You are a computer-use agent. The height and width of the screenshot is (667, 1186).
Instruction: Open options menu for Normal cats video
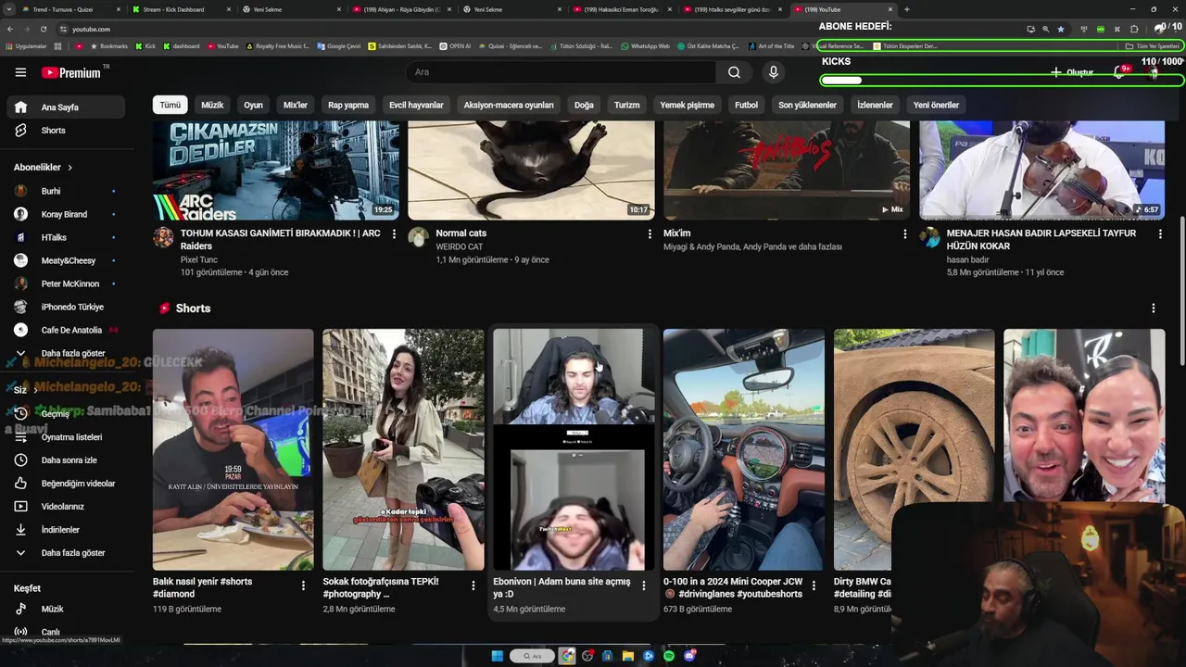tap(650, 234)
